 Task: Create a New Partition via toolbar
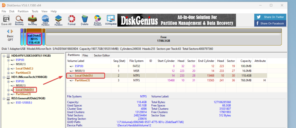coord(58,21)
